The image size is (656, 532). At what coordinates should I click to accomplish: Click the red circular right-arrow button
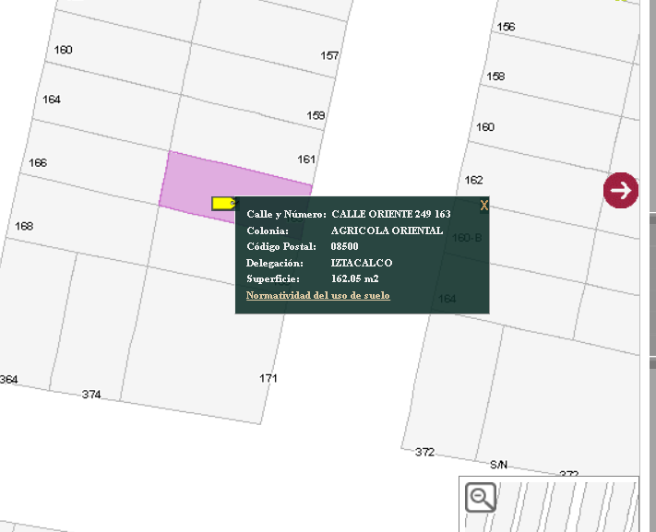pyautogui.click(x=621, y=190)
